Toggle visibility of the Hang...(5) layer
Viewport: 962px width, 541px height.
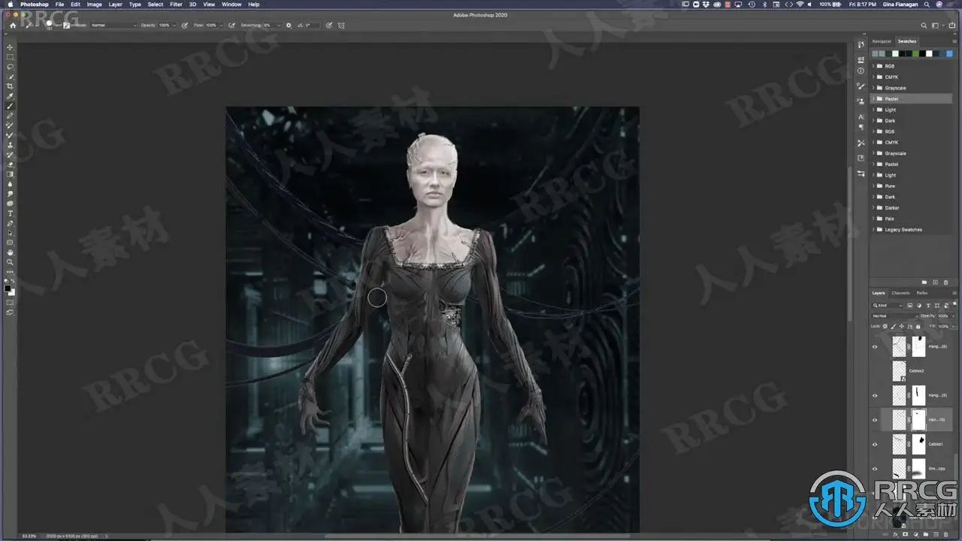(875, 395)
